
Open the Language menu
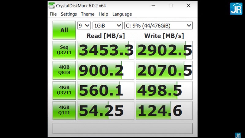[122, 14]
